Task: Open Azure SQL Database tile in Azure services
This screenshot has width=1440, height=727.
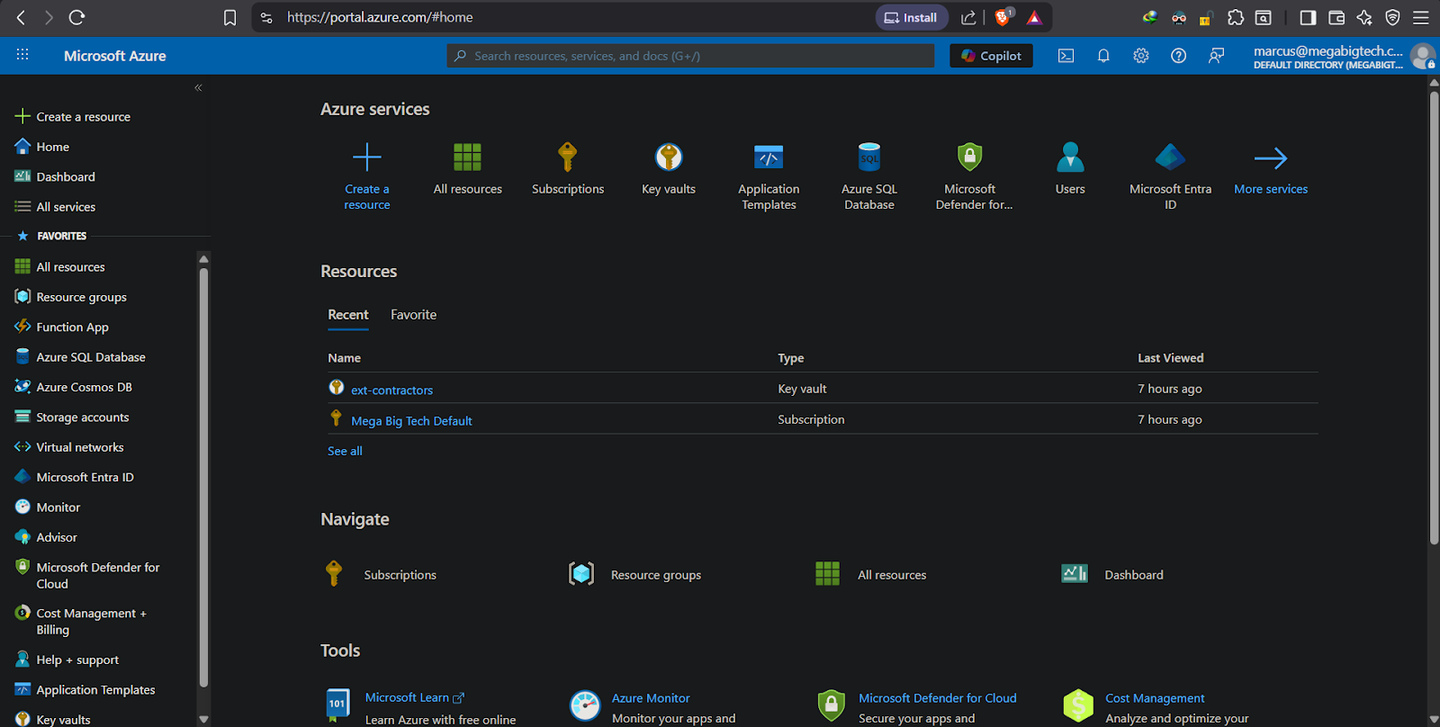Action: tap(869, 176)
